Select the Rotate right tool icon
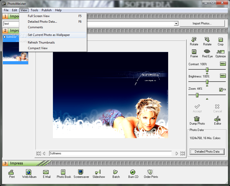Viewport: 230px width, 186px height. click(x=207, y=40)
